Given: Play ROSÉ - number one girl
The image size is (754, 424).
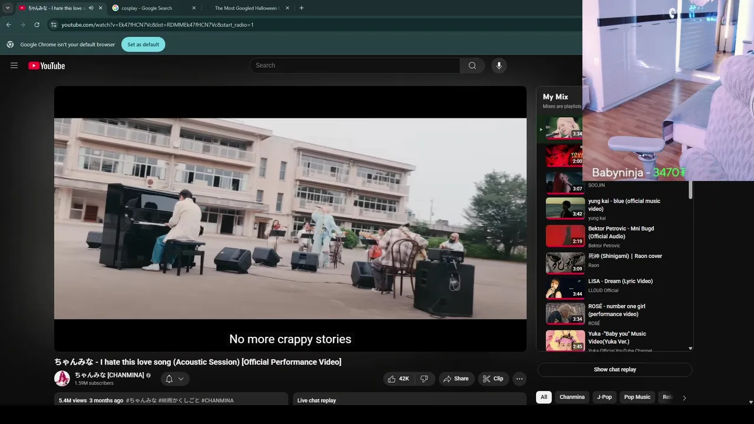Looking at the screenshot, I should [x=617, y=310].
